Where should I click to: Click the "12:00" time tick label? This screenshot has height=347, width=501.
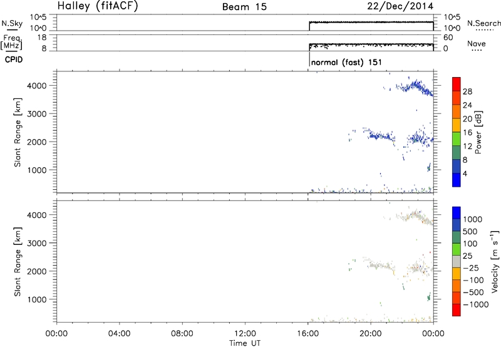pyautogui.click(x=245, y=334)
